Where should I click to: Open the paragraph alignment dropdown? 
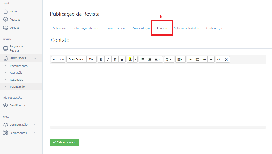pos(158,60)
